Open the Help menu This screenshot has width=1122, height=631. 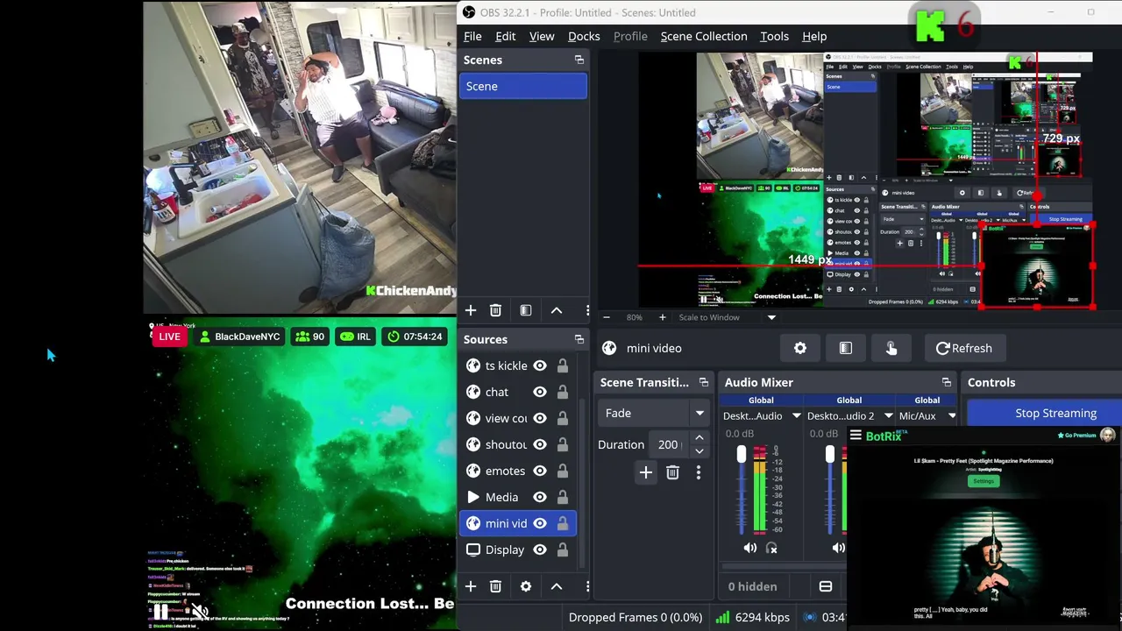coord(814,36)
